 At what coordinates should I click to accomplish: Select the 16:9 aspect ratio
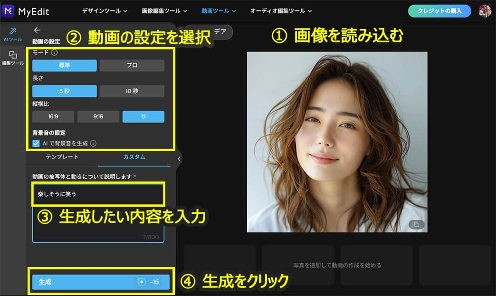(52, 116)
